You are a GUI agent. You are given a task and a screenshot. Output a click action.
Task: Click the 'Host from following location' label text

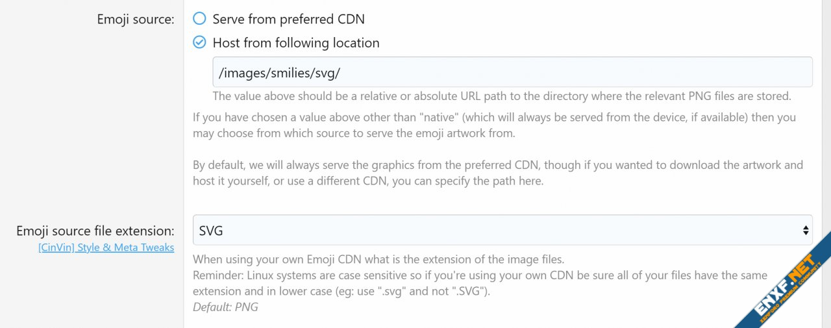click(x=296, y=43)
